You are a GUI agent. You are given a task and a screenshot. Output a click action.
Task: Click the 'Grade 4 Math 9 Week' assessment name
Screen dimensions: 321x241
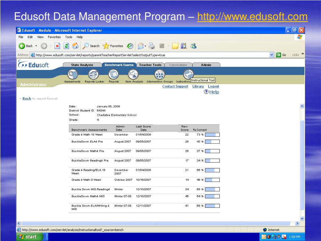coord(86,180)
